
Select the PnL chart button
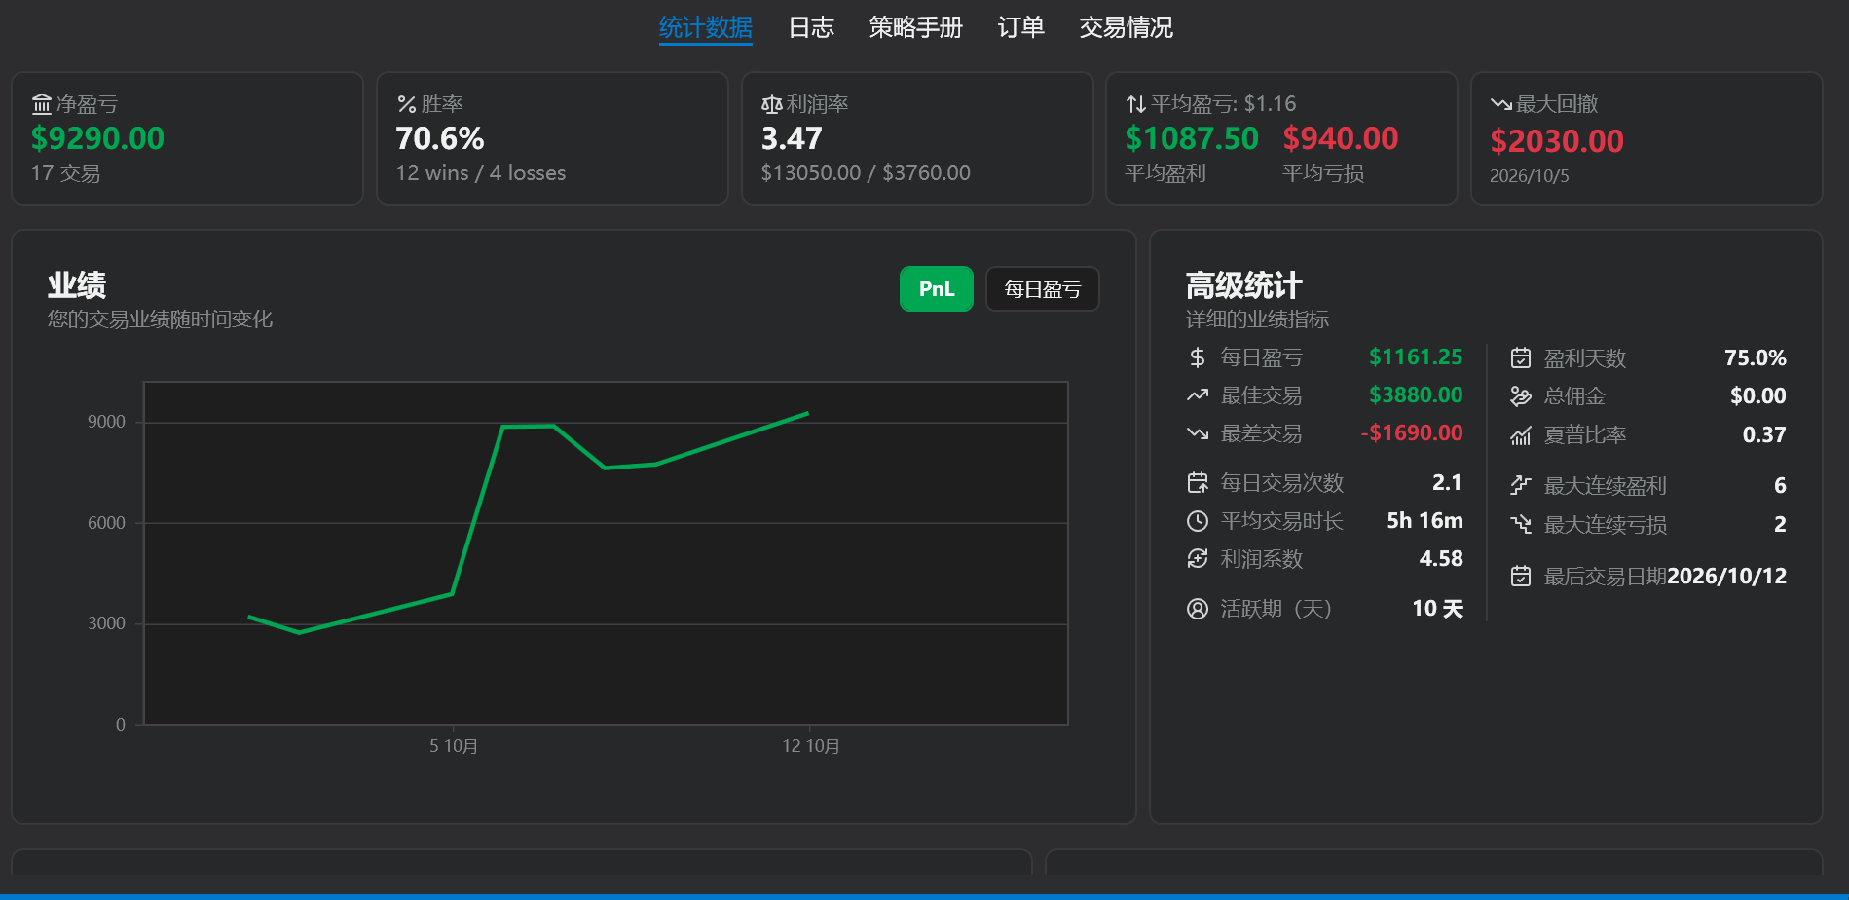pos(936,288)
